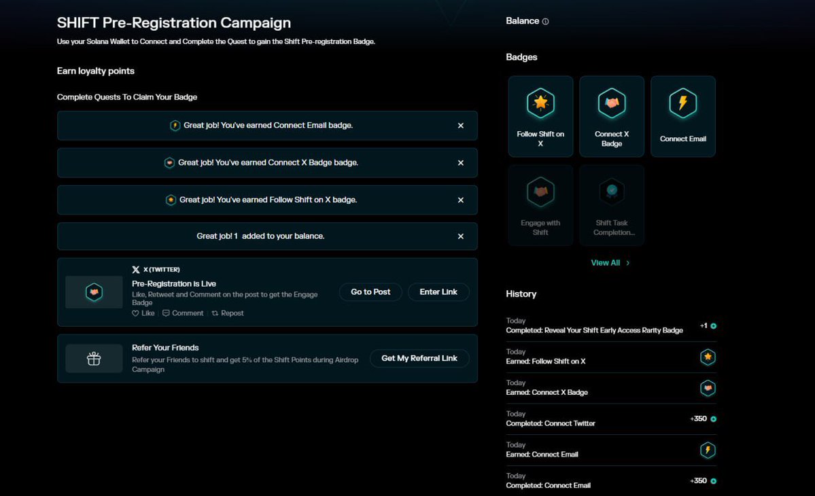Open the Connect Email badge card
The height and width of the screenshot is (496, 815).
click(x=683, y=116)
